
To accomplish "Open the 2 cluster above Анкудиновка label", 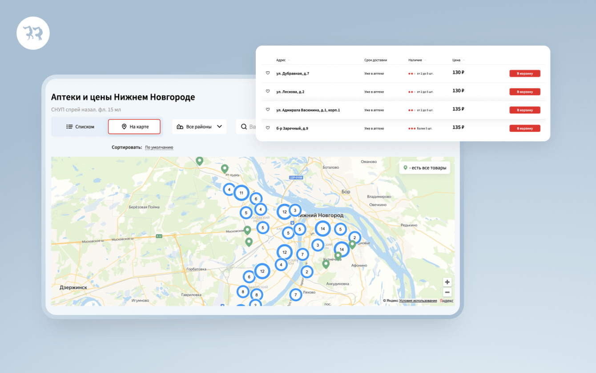I will 306,272.
